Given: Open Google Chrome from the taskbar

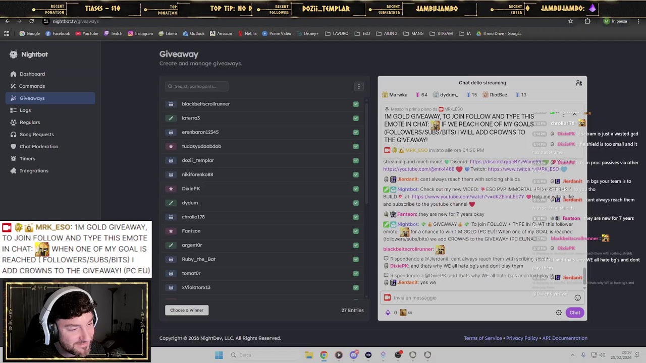Looking at the screenshot, I should [324, 355].
